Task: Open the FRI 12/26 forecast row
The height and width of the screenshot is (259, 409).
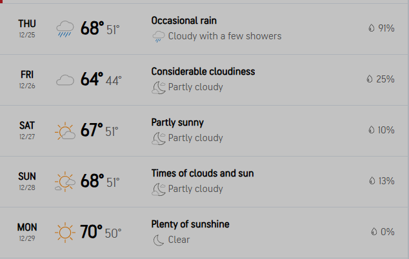Action: (x=27, y=80)
